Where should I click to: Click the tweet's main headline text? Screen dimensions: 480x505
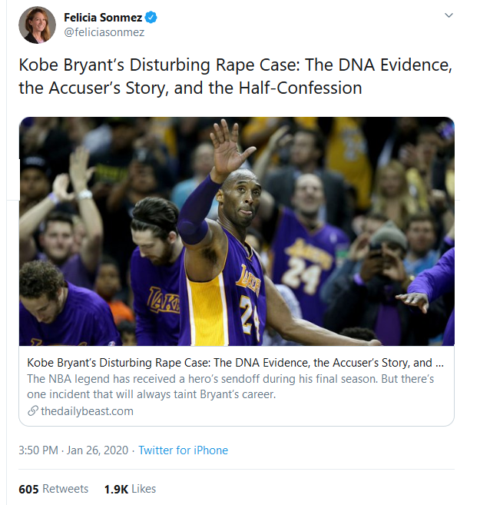(235, 76)
